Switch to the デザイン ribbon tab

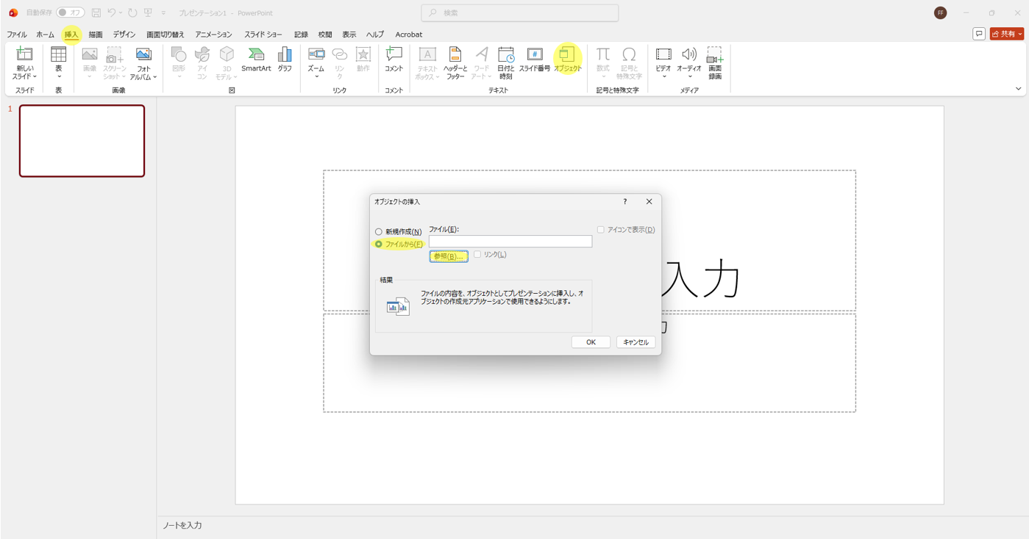pyautogui.click(x=124, y=35)
